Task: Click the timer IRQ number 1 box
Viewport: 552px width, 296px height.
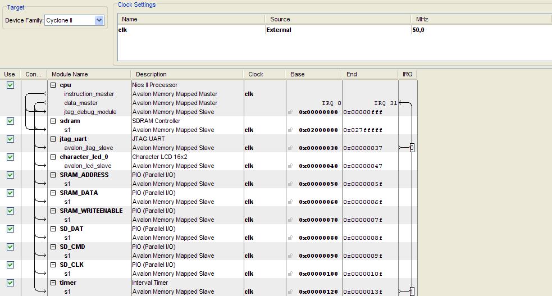Action: [412, 292]
